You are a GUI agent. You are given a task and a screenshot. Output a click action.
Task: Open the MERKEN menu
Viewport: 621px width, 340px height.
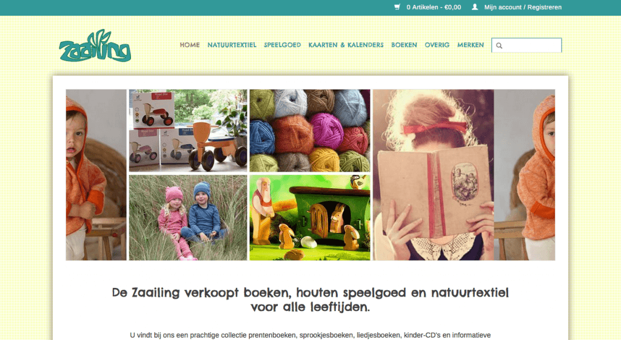[471, 45]
